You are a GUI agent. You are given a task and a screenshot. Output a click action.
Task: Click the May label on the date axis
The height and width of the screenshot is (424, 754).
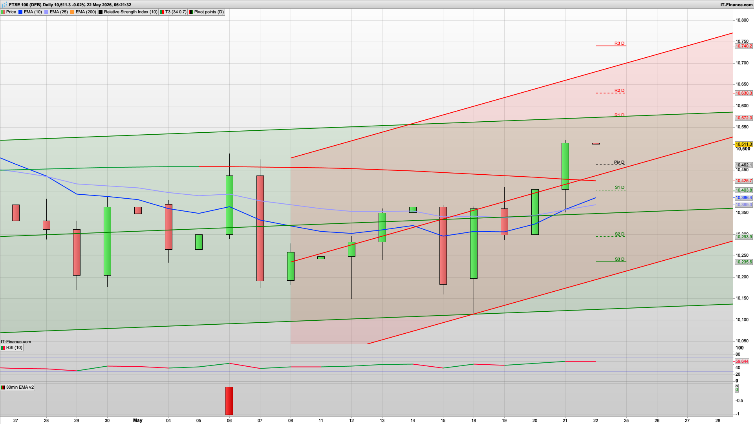(x=137, y=420)
